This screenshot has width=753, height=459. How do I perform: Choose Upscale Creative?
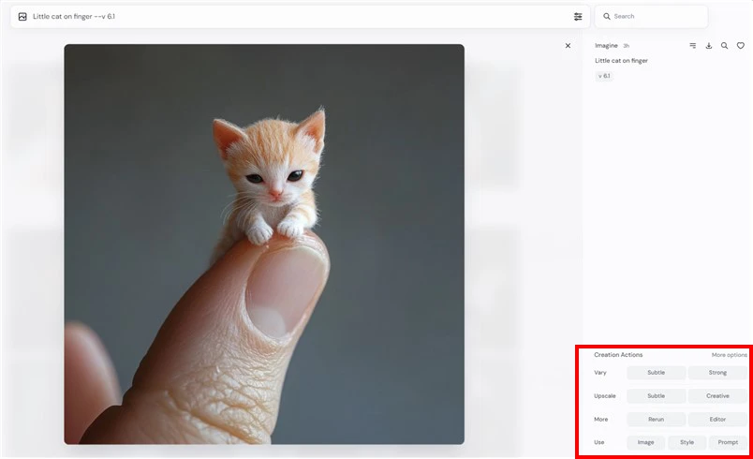[x=717, y=396]
